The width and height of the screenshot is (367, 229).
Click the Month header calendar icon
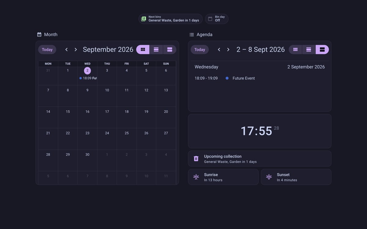[x=39, y=35]
